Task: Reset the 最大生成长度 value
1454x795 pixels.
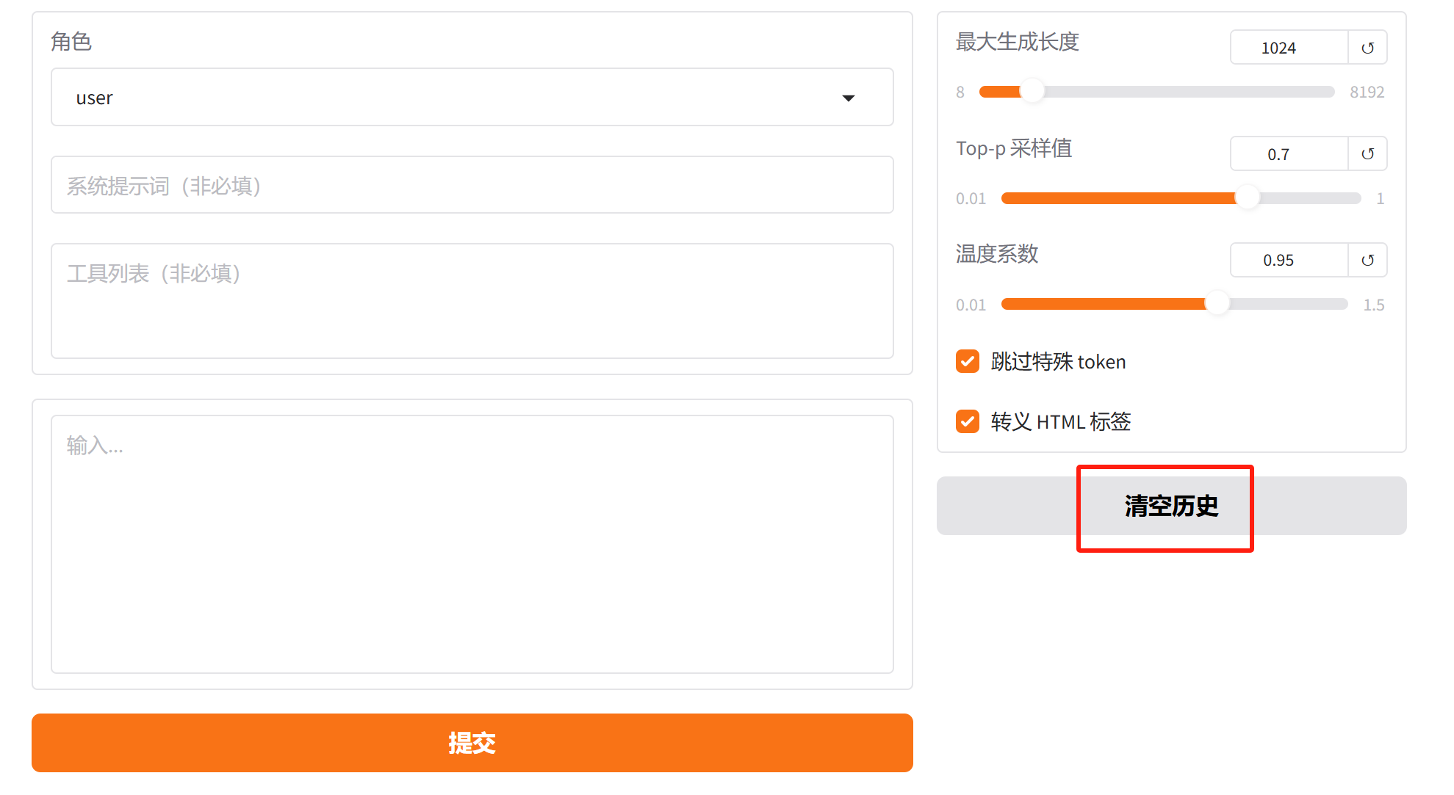Action: (x=1367, y=48)
